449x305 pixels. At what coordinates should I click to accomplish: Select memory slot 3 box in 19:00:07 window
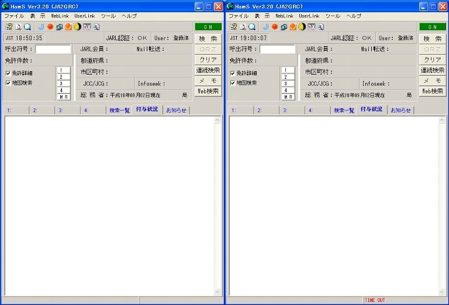tap(288, 83)
